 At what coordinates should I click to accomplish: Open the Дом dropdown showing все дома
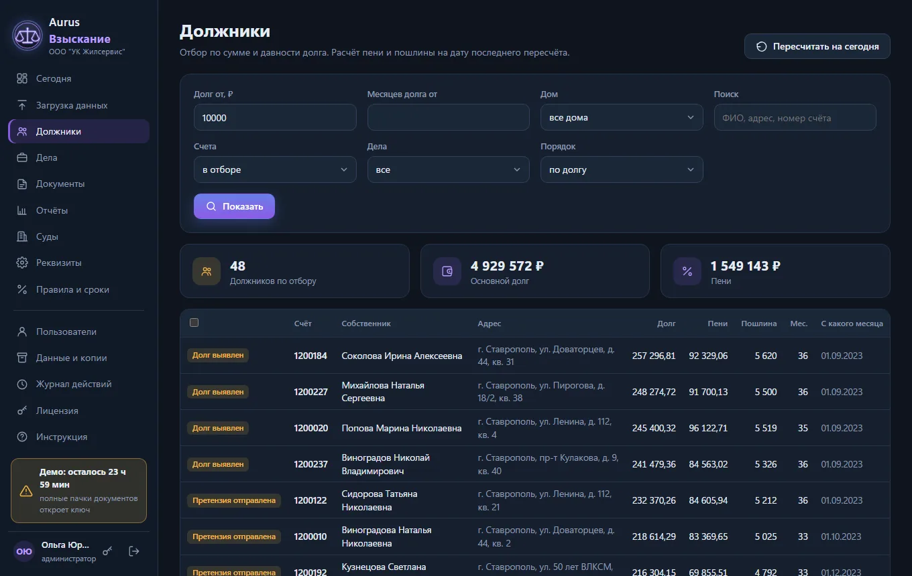pyautogui.click(x=622, y=117)
